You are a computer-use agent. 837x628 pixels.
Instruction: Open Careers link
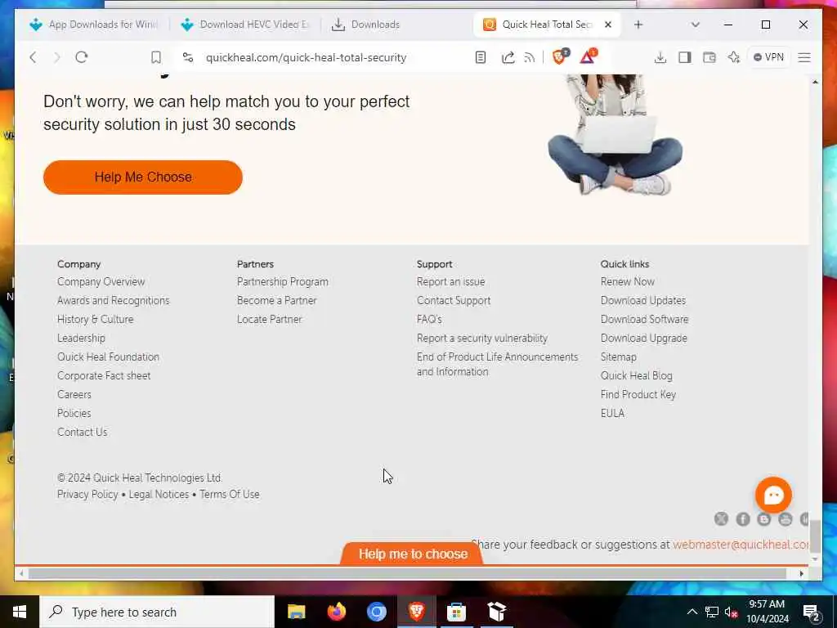(x=74, y=395)
